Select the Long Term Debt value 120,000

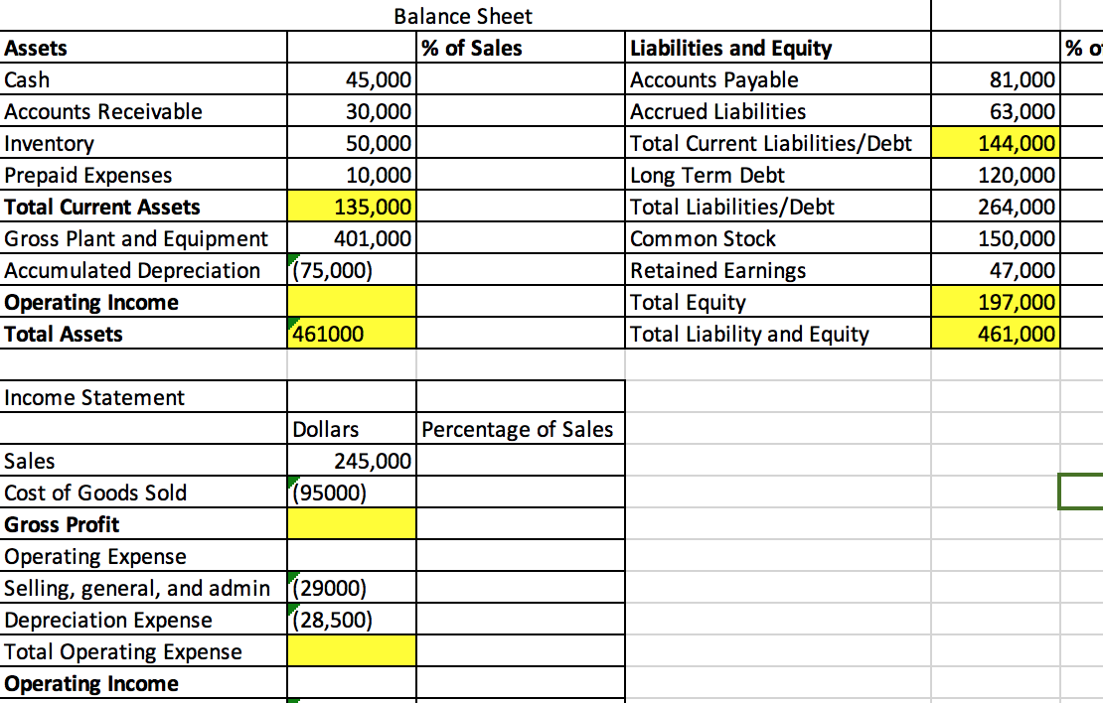pyautogui.click(x=994, y=175)
